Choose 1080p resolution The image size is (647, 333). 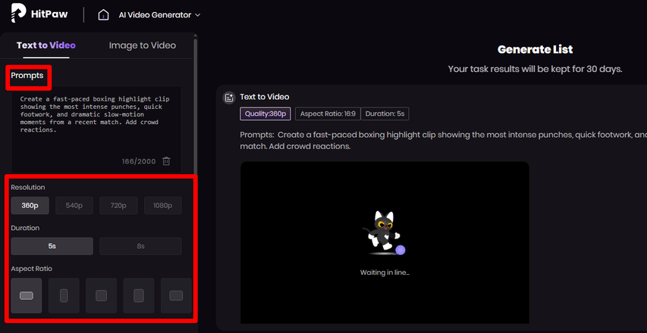161,205
